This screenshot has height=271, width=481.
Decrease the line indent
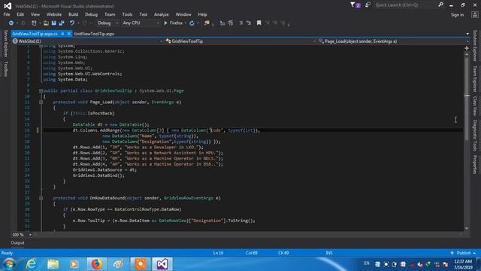click(x=240, y=23)
